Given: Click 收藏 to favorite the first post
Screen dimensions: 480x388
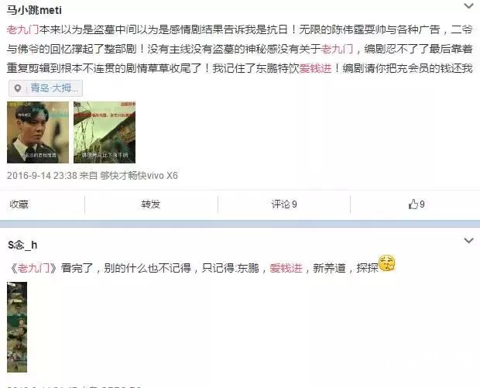Looking at the screenshot, I should coord(19,204).
